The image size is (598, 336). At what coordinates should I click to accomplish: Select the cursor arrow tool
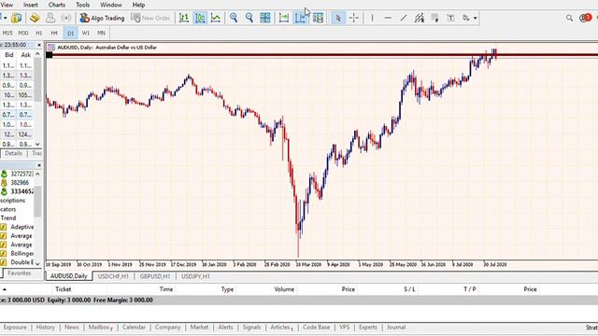point(338,18)
